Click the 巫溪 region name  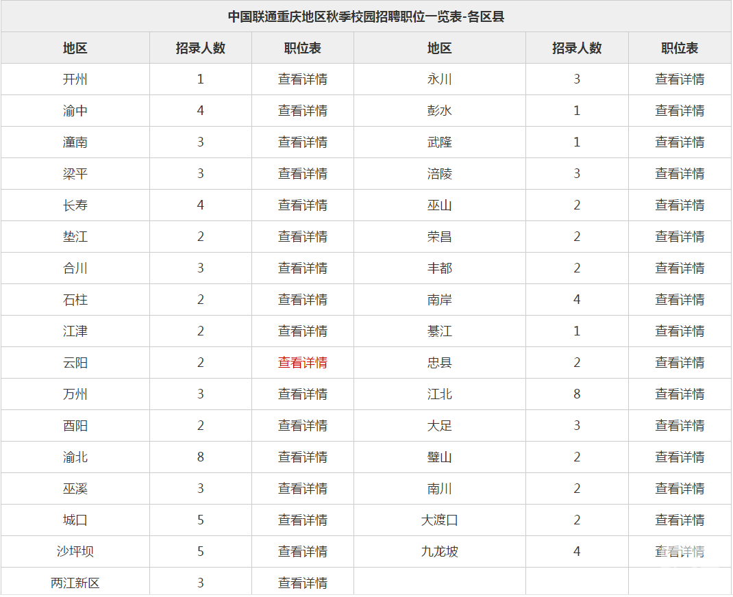coord(75,489)
